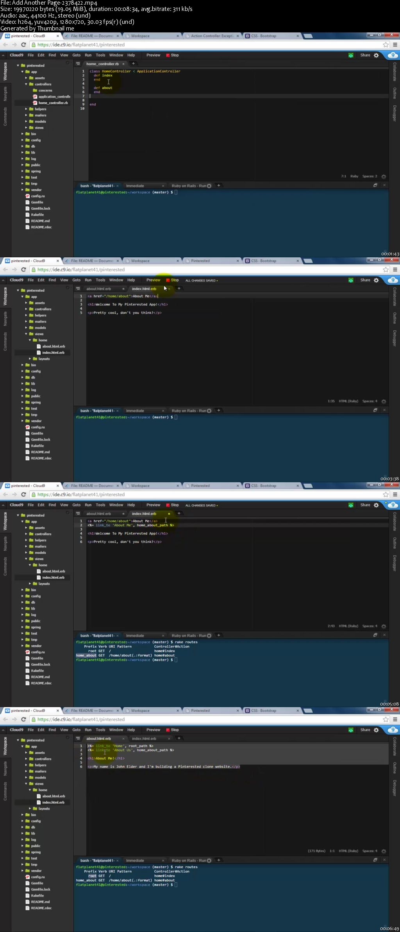
Task: Toggle Collaborate side panel in the 00:06:49 frame
Action: pos(395,747)
